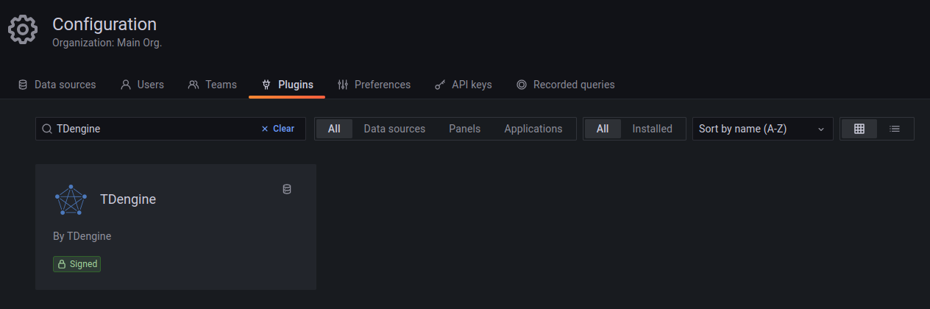Open the Teams tab
Image resolution: width=930 pixels, height=309 pixels.
point(213,85)
